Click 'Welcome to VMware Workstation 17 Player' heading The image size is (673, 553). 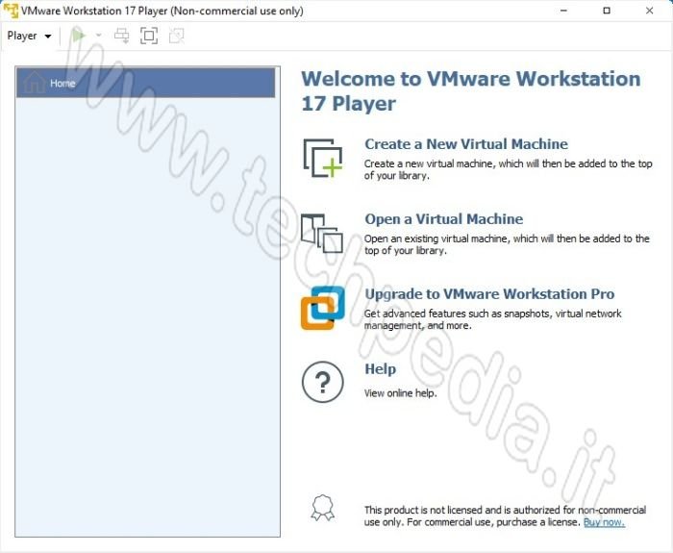[x=471, y=91]
